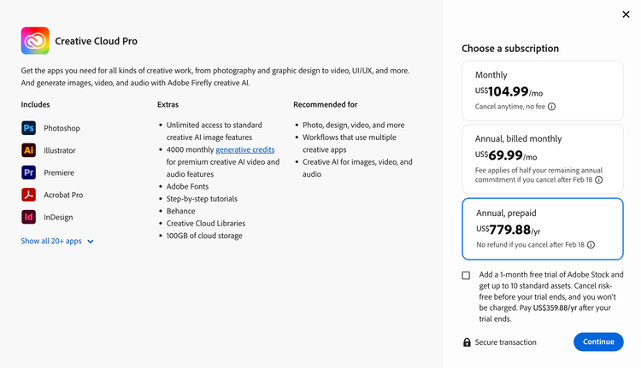Click the Creative Cloud Pro logo icon
This screenshot has height=368, width=641.
coord(35,41)
